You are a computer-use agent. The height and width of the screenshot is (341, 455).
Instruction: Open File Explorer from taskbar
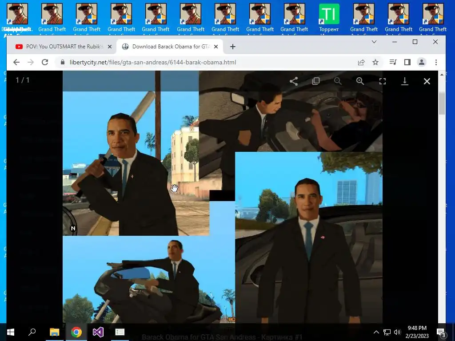(54, 332)
